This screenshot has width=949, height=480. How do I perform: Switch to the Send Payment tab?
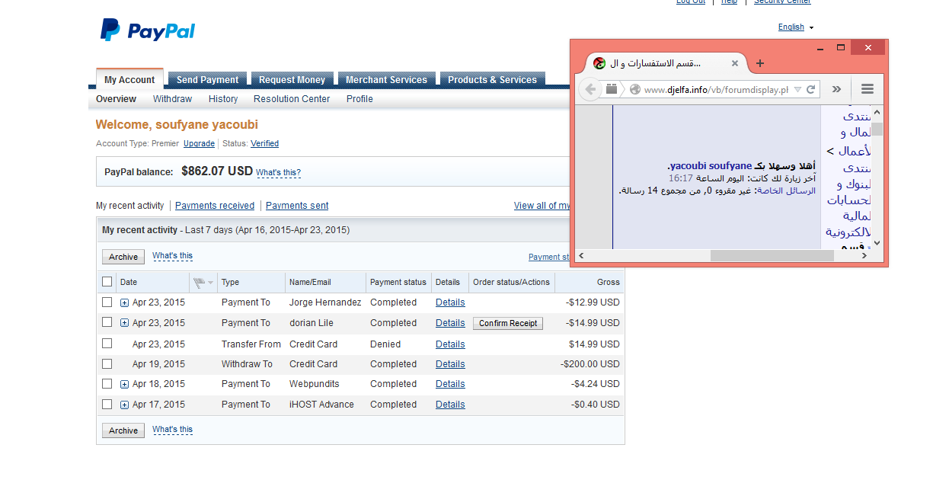[x=207, y=79]
